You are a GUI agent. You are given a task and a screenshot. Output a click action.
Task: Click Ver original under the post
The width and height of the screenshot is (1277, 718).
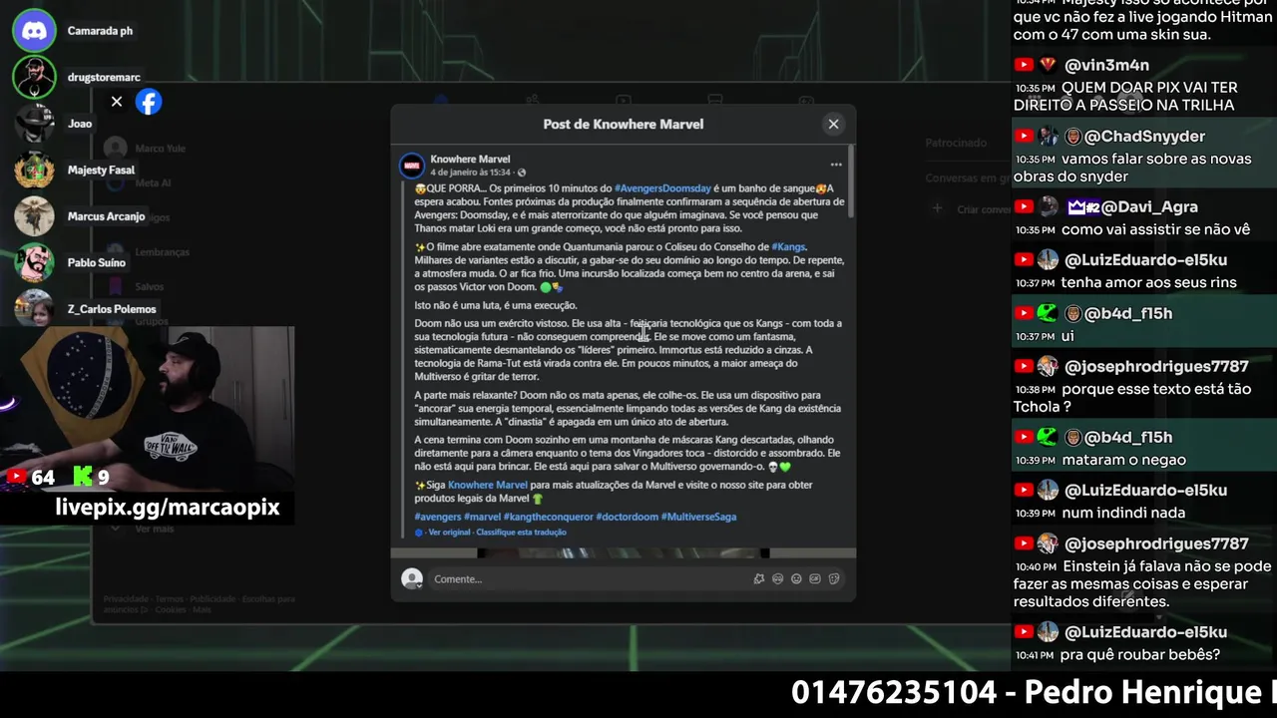pyautogui.click(x=448, y=533)
